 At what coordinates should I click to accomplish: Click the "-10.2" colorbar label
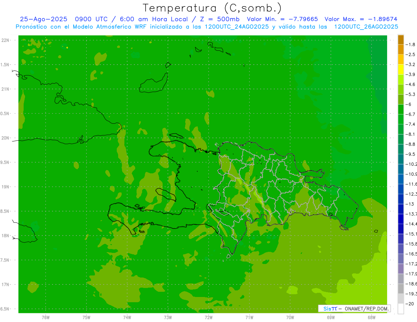coord(411,164)
